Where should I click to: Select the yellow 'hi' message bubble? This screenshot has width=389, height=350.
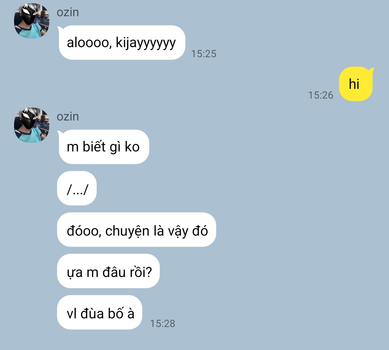(x=356, y=84)
